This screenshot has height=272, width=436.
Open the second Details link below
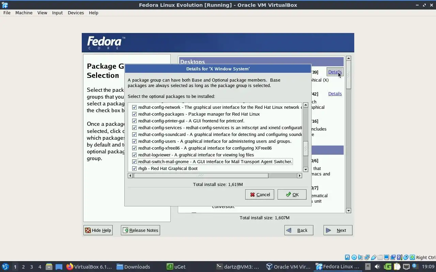[335, 93]
